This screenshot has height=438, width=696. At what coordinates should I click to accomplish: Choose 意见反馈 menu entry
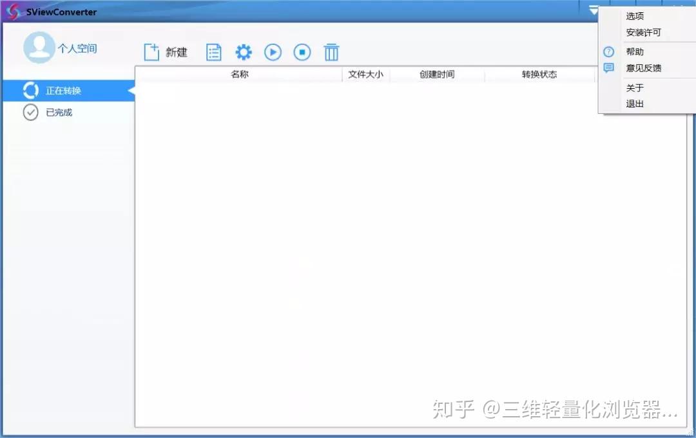pos(643,68)
